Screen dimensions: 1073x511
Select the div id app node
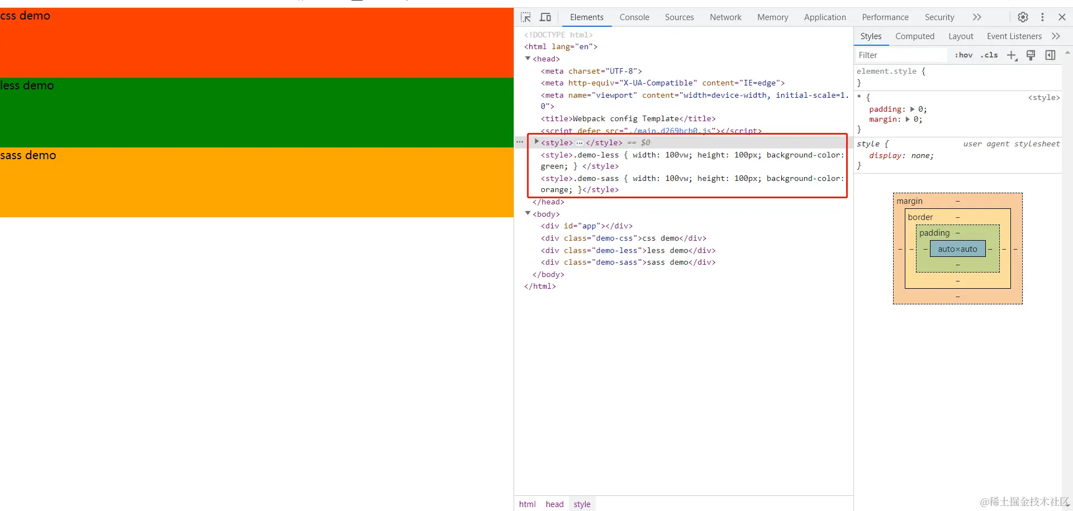(x=587, y=226)
